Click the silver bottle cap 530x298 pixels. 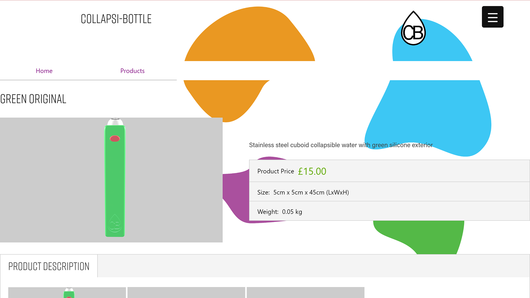[115, 122]
